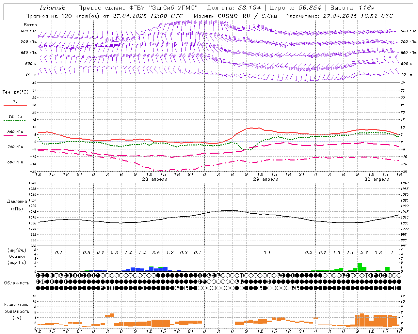Click the 2.7 three-hour precipitation value

[x=364, y=252]
